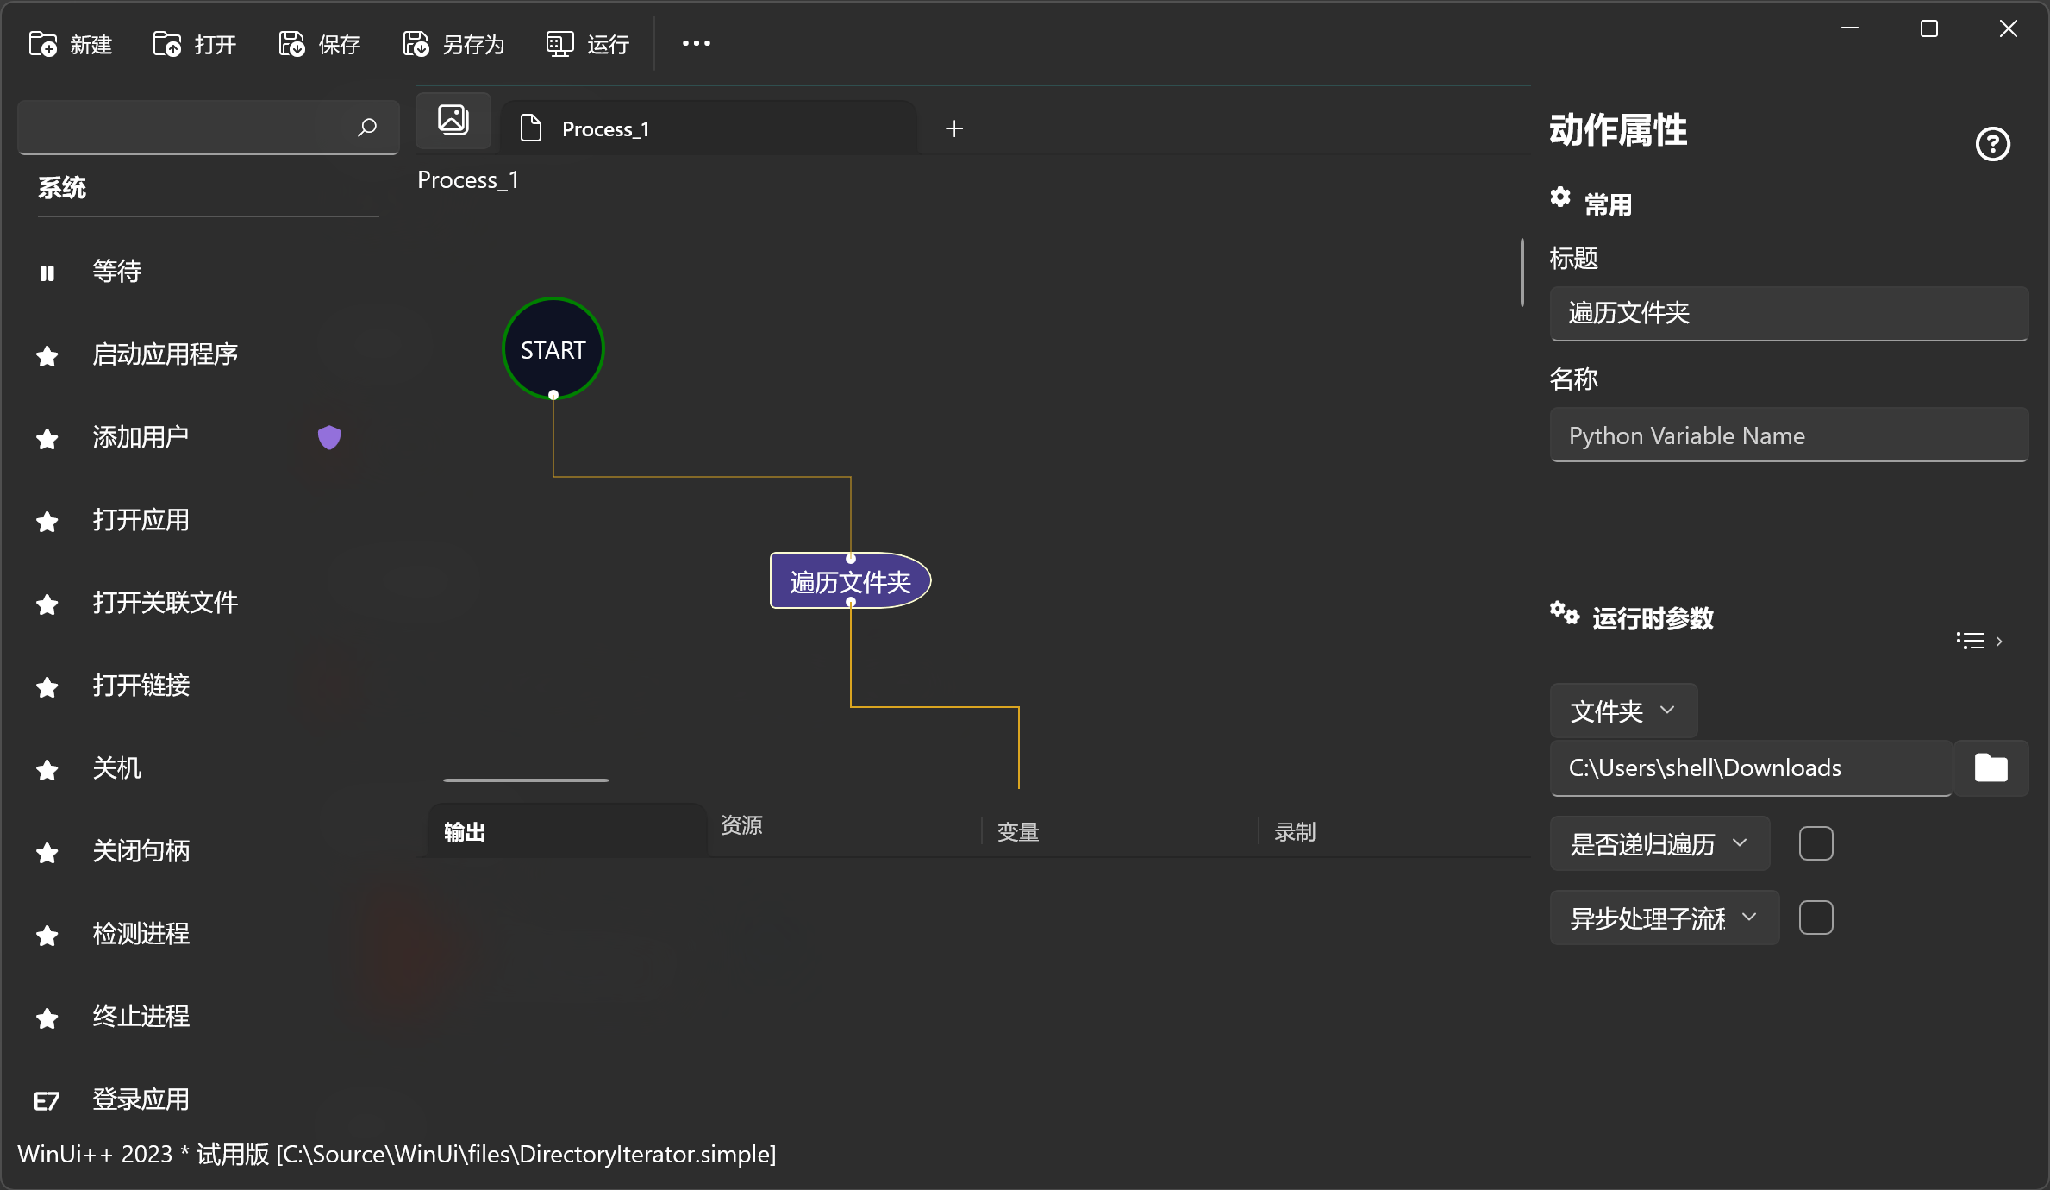Click the 另存为 save-as icon
Image resolution: width=2050 pixels, height=1190 pixels.
click(x=415, y=43)
